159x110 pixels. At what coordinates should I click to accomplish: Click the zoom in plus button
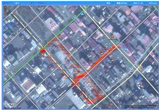[5, 8]
